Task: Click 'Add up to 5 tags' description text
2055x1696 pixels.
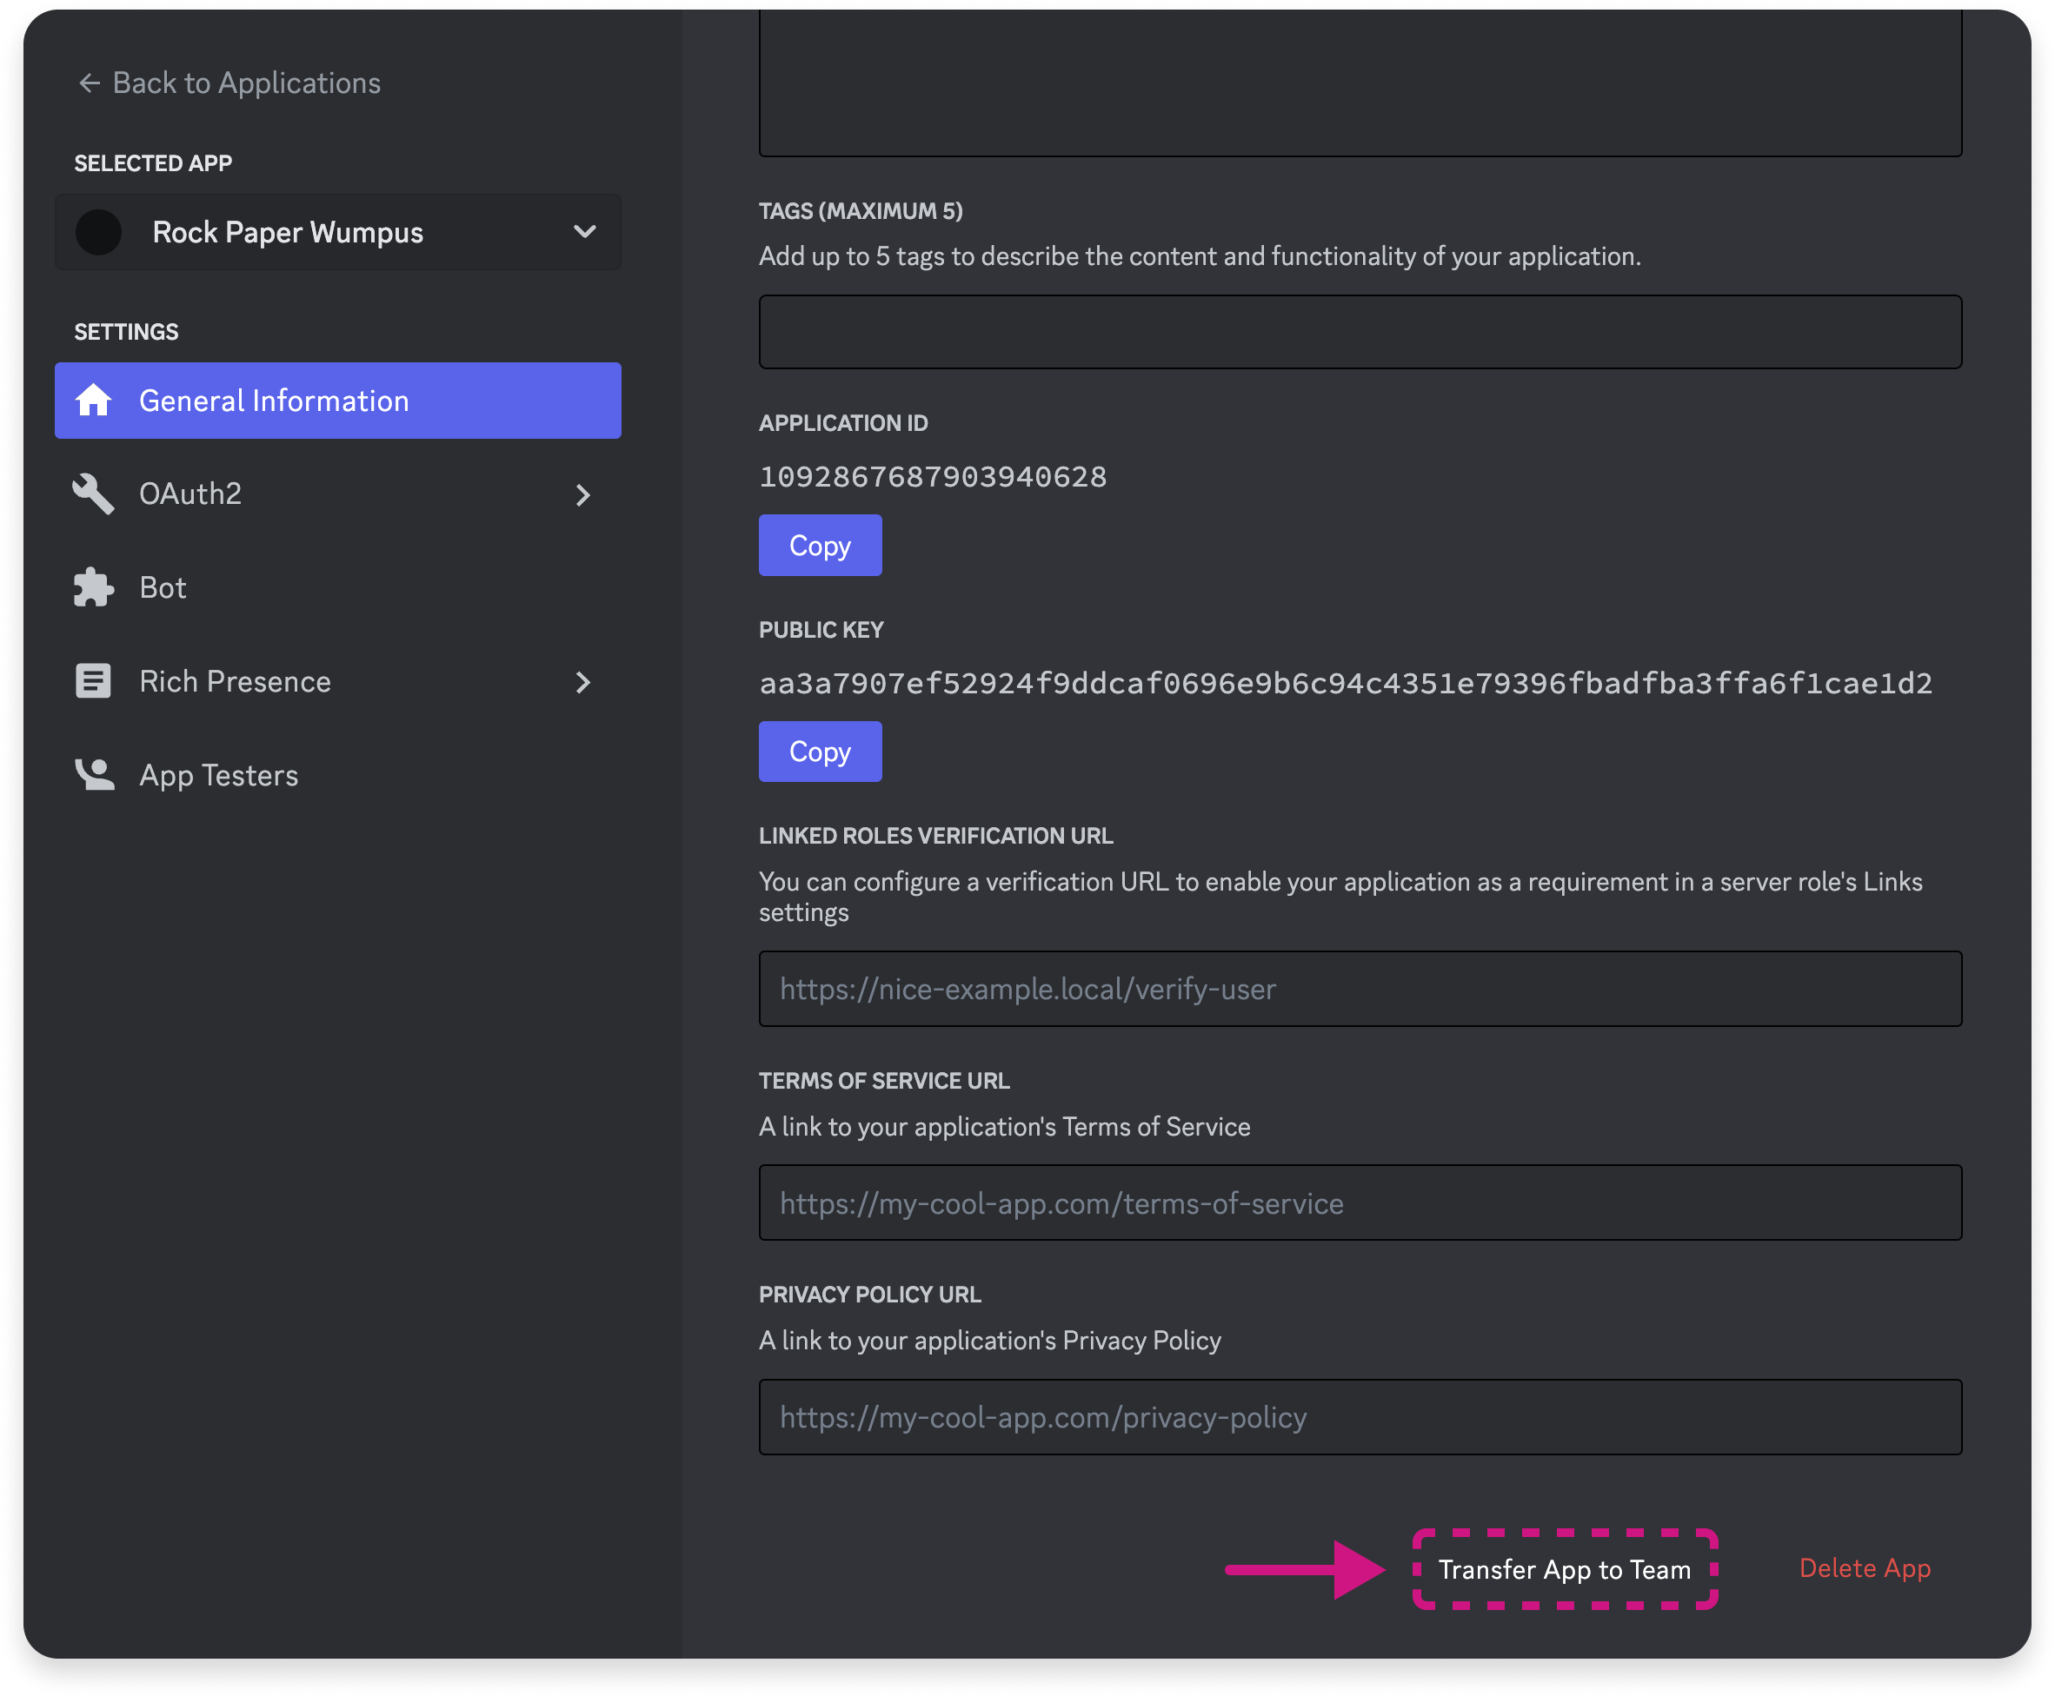Action: (x=1200, y=256)
